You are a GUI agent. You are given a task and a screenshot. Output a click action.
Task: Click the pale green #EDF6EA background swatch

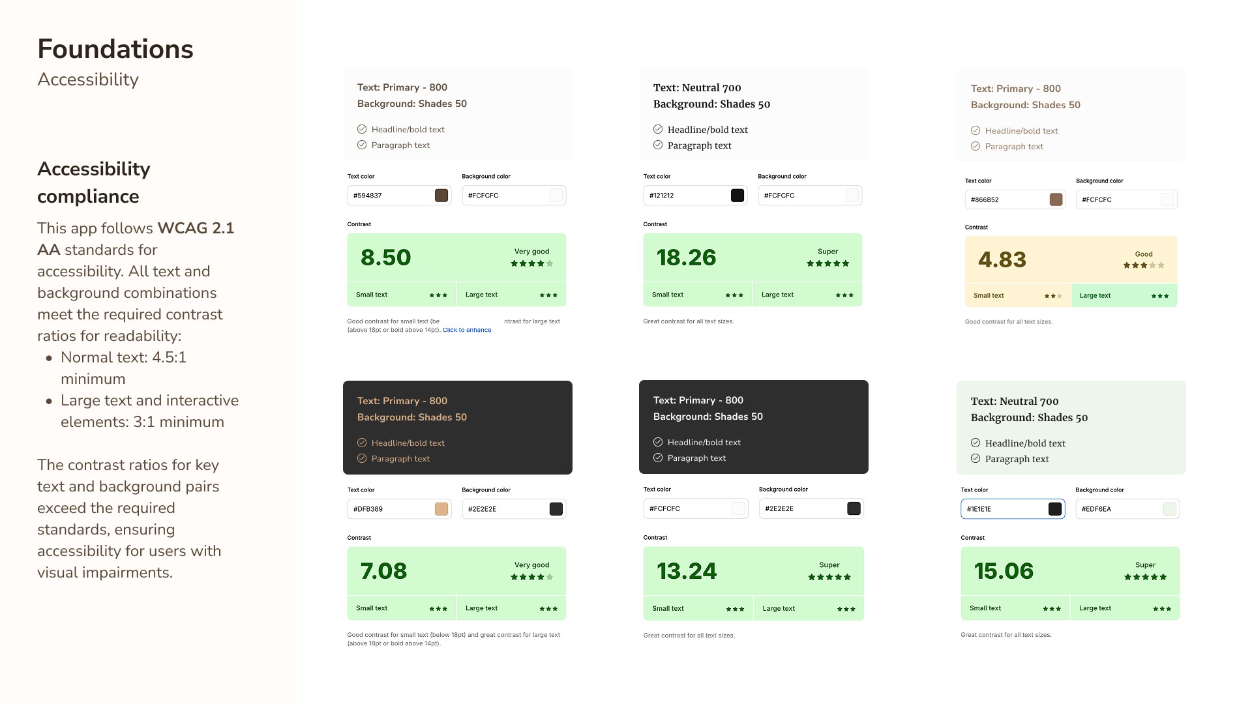click(1170, 509)
